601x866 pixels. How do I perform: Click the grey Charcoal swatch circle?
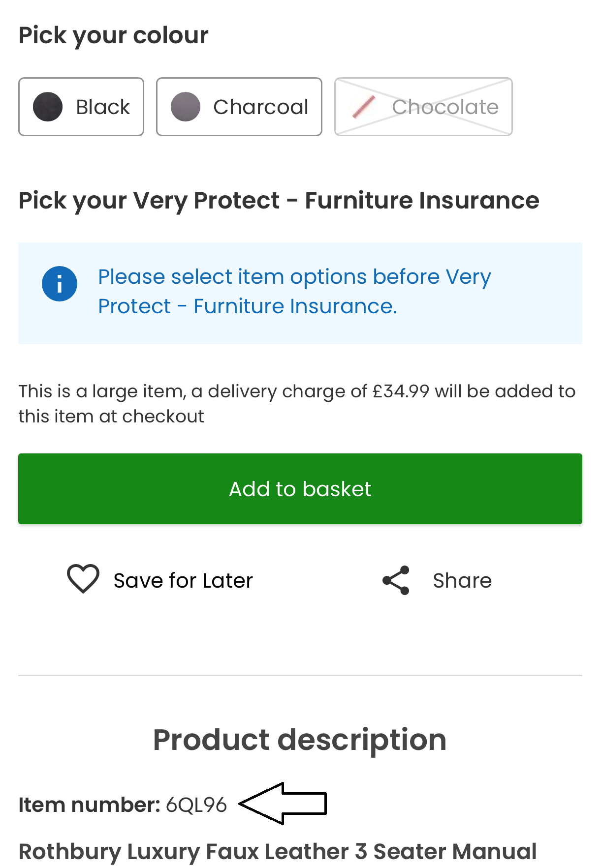click(x=186, y=107)
